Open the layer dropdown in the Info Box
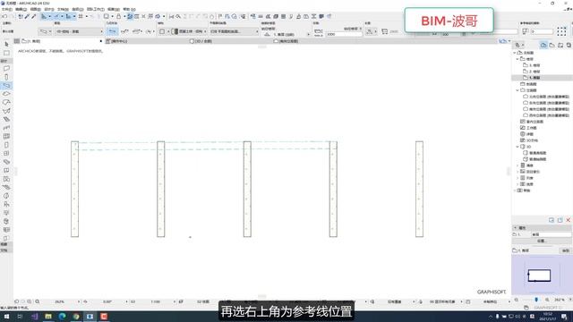Viewport: 573px width, 322px height. pos(79,32)
